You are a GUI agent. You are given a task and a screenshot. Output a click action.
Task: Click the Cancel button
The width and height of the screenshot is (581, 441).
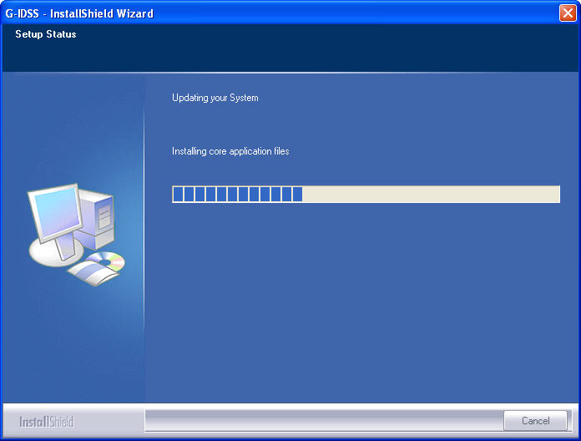coord(535,421)
